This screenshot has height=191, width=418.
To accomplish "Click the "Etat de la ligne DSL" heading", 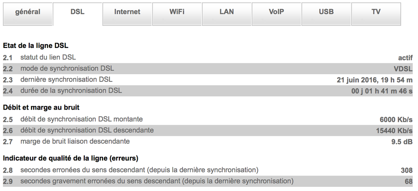I will [x=36, y=46].
